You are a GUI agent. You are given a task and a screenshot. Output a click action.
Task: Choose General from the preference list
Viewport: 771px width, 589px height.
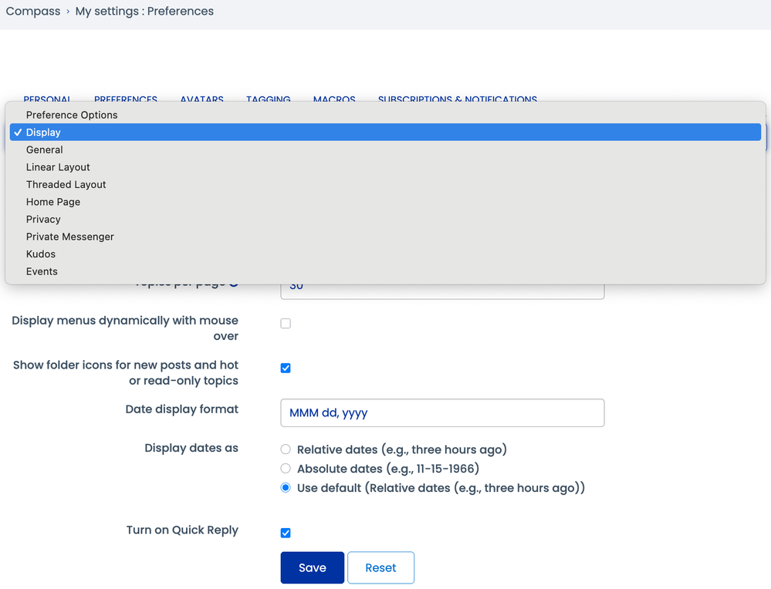(45, 150)
